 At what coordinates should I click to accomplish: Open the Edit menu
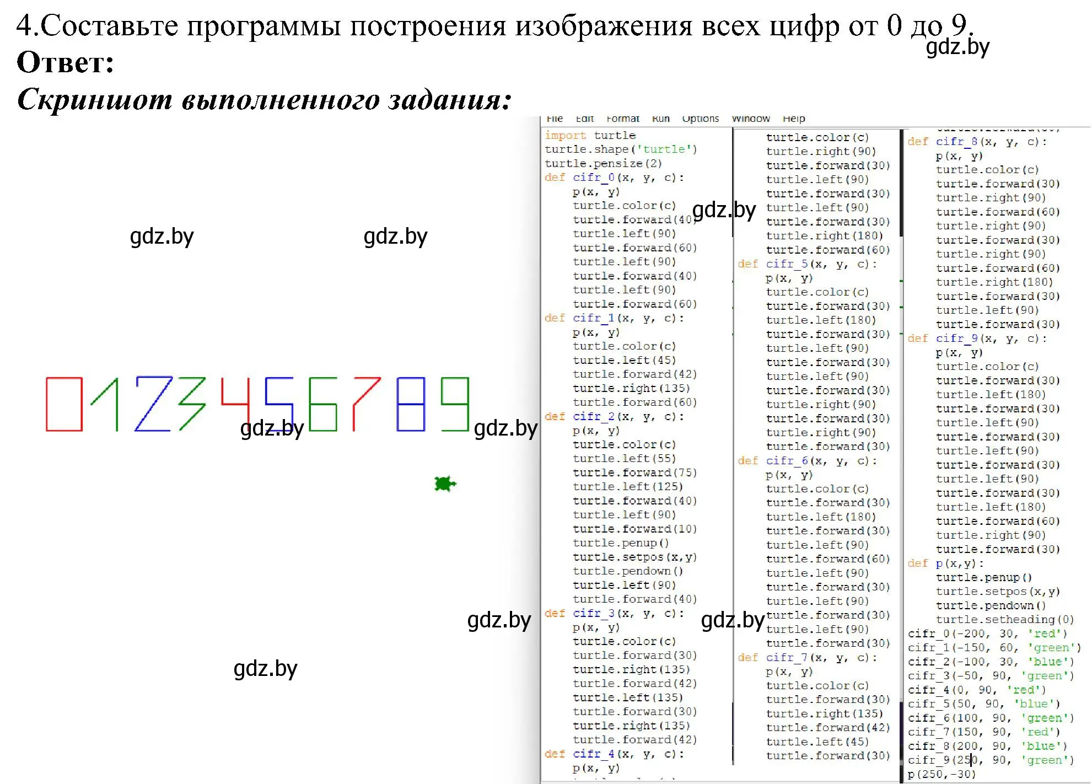585,119
